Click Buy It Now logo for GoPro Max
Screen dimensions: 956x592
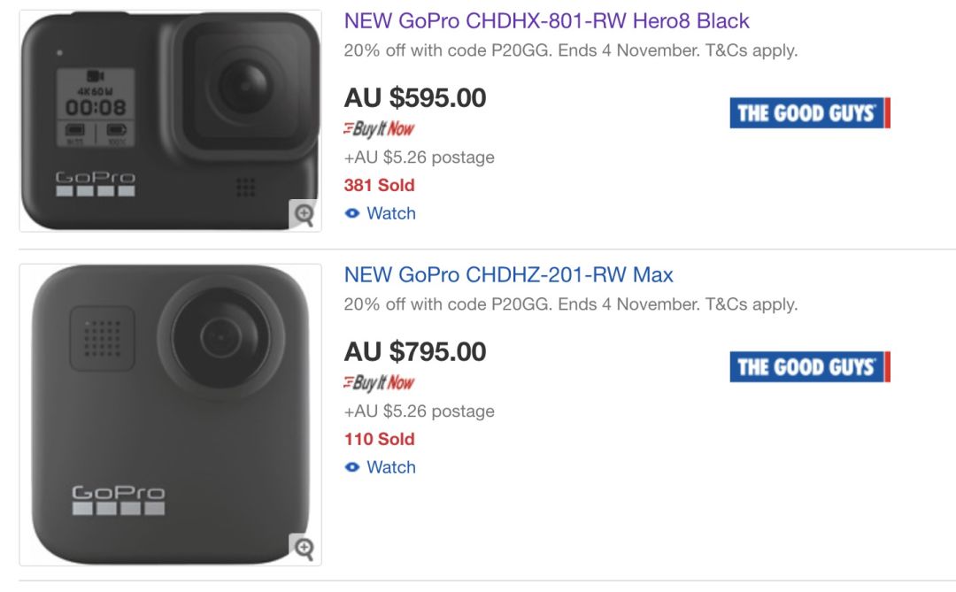pyautogui.click(x=379, y=383)
